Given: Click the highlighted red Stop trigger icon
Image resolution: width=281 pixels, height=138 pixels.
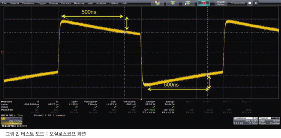Looking at the screenshot, I should (203, 3).
